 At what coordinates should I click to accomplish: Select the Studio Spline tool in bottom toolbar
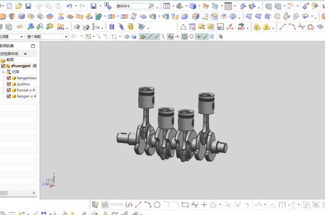pos(195,205)
